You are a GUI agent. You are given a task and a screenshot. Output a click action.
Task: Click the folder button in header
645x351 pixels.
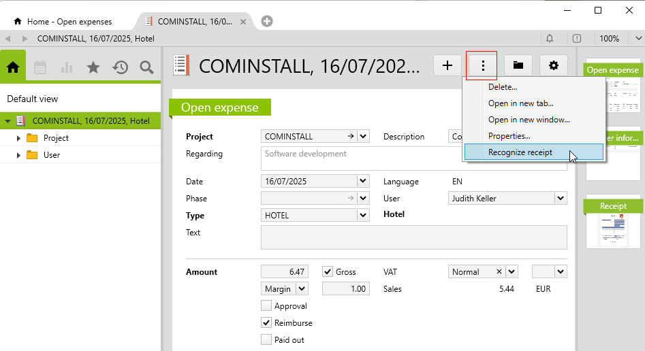coord(518,65)
